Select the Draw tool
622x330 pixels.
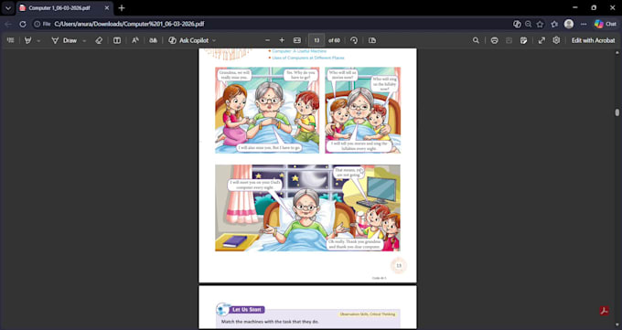(64, 40)
